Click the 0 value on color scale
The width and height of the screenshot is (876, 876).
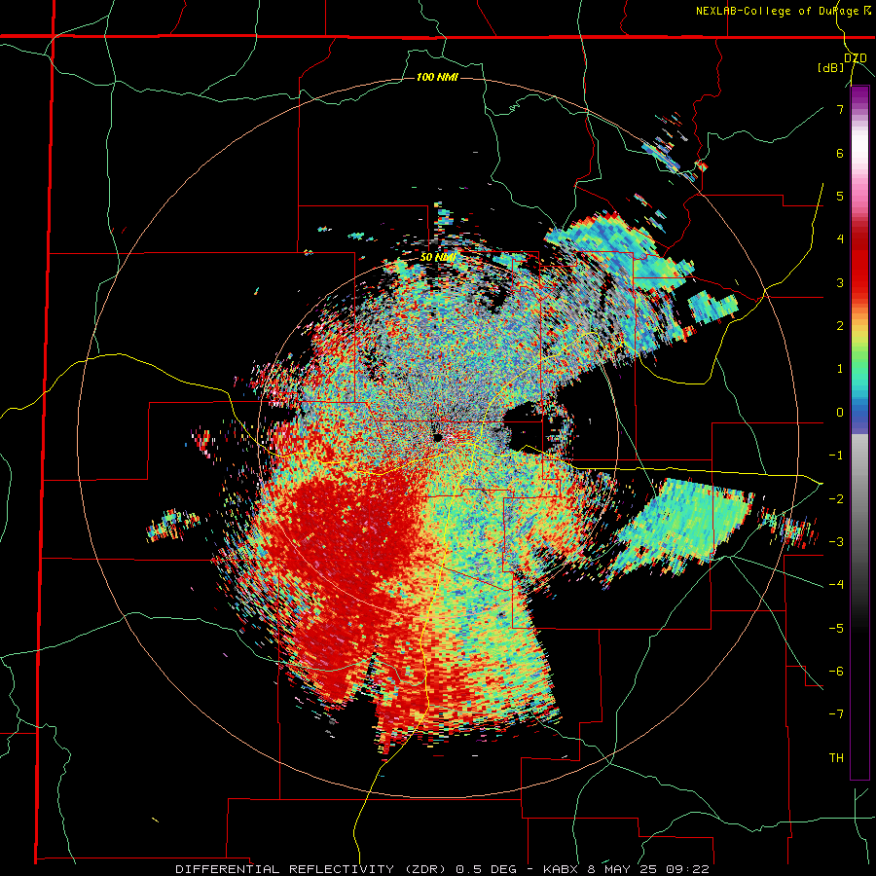(x=840, y=413)
